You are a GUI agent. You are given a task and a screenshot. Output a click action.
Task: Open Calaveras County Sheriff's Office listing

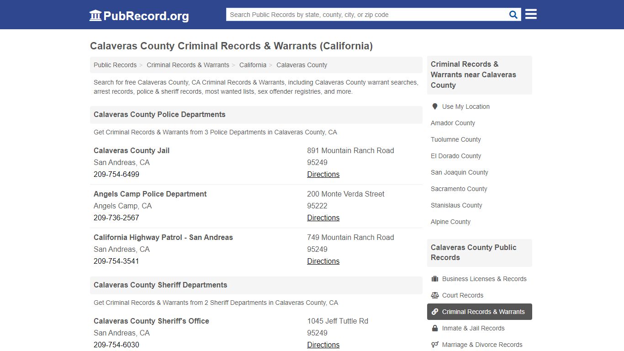151,321
